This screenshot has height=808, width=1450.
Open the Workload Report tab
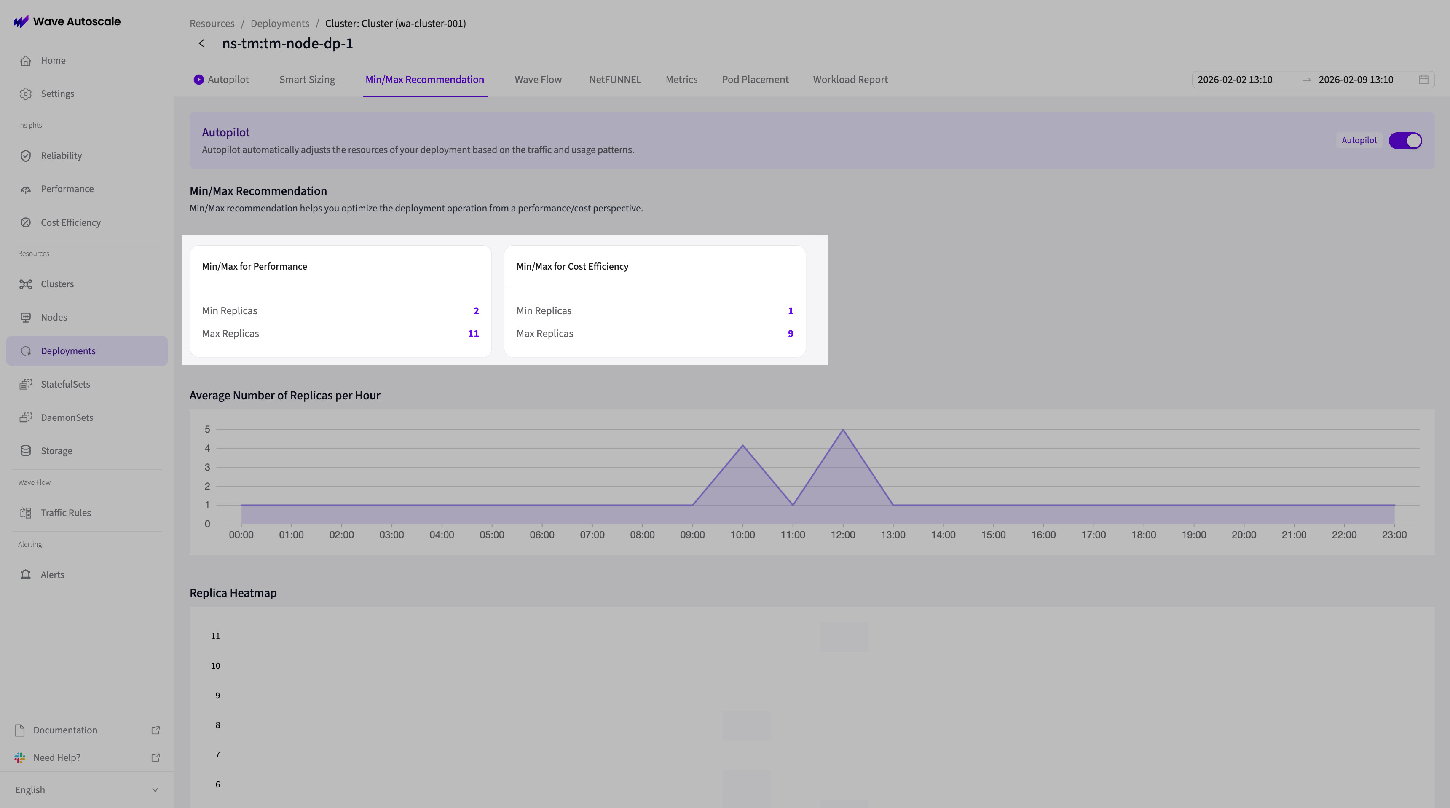point(850,80)
